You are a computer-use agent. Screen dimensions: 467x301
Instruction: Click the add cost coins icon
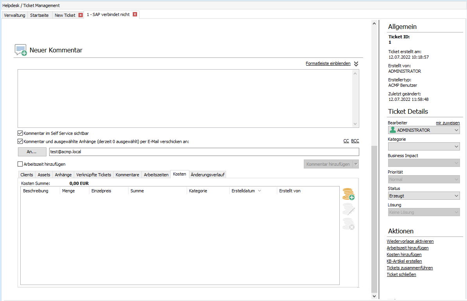(348, 194)
